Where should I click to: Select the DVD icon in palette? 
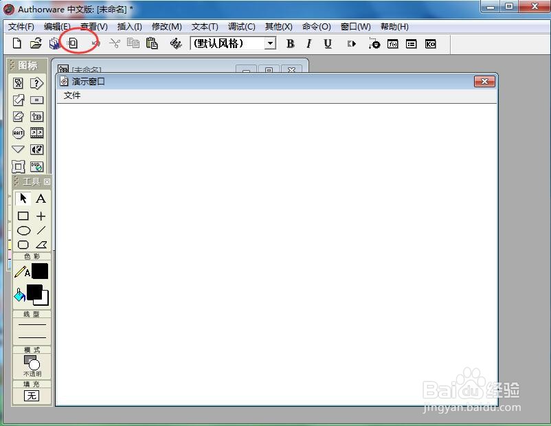pyautogui.click(x=36, y=166)
